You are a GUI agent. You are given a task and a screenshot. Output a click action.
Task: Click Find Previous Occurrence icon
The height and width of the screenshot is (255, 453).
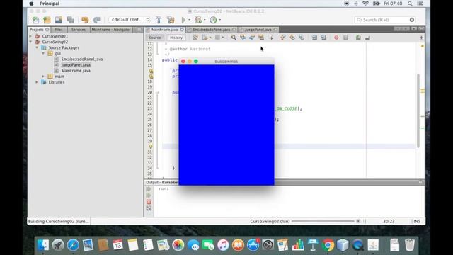(243, 38)
